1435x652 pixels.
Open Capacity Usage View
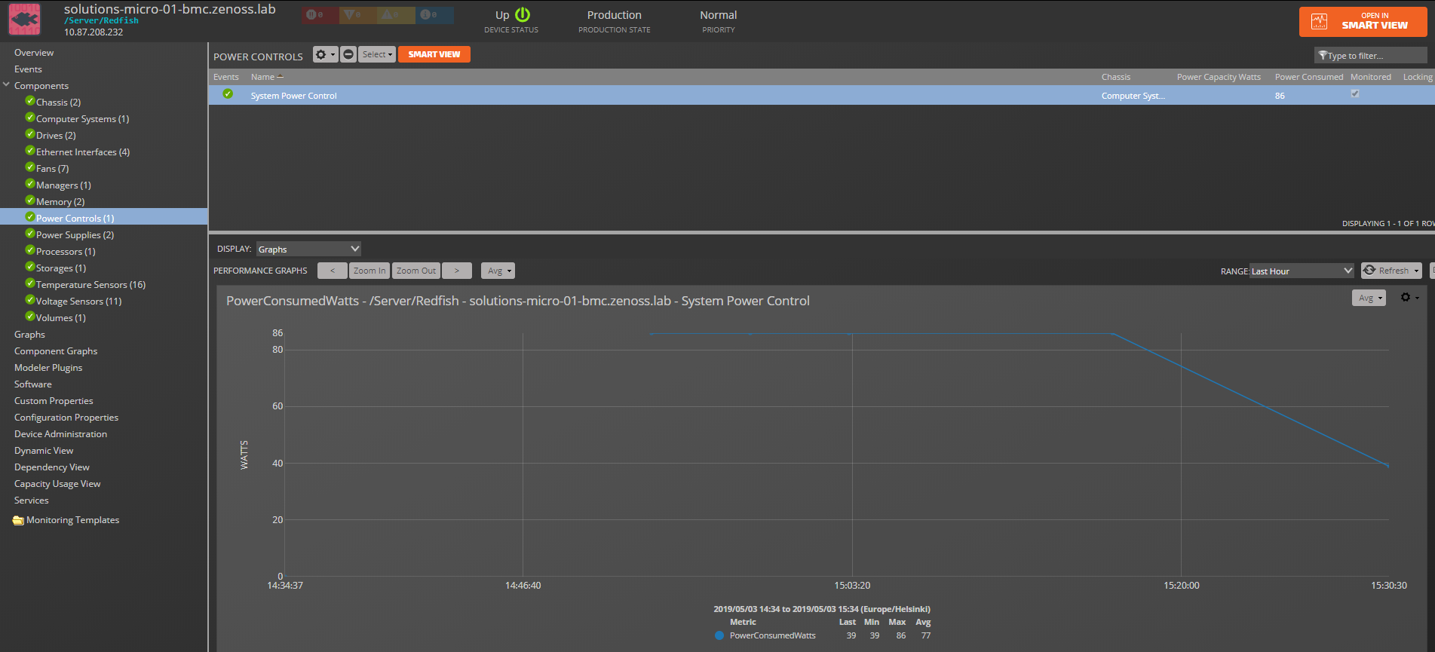[57, 484]
